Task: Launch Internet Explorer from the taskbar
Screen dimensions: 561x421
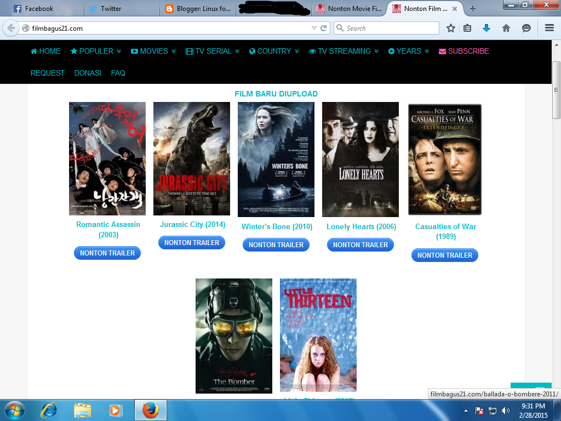Action: point(49,410)
